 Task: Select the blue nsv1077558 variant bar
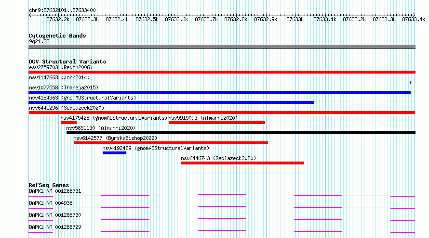click(x=219, y=92)
